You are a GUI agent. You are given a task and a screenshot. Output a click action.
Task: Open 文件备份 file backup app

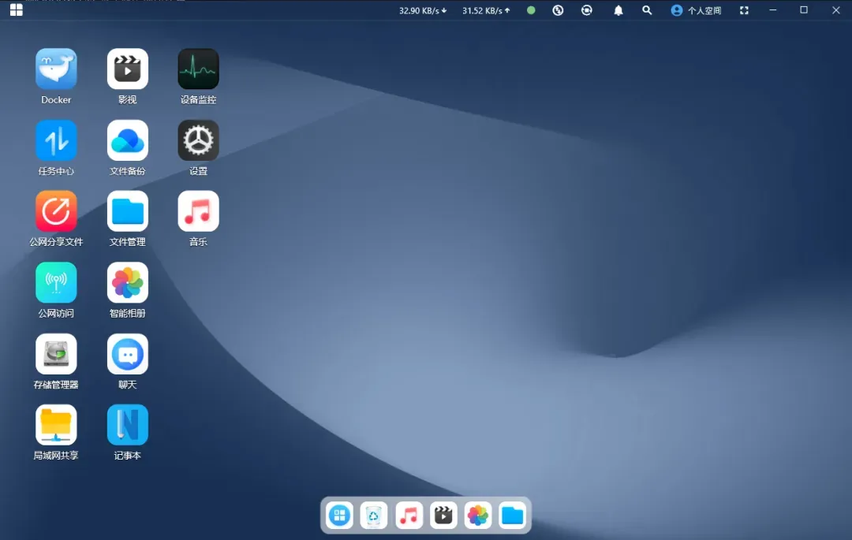coord(127,140)
